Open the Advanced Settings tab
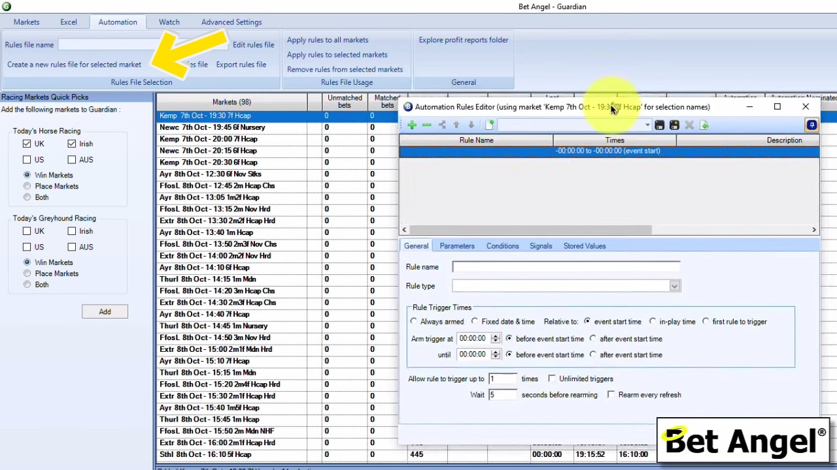 pos(231,22)
